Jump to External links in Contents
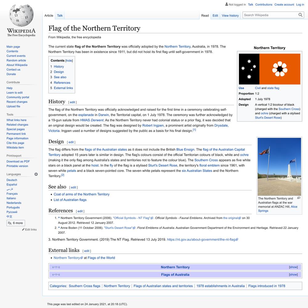This screenshot has width=308, height=308. 63,88
